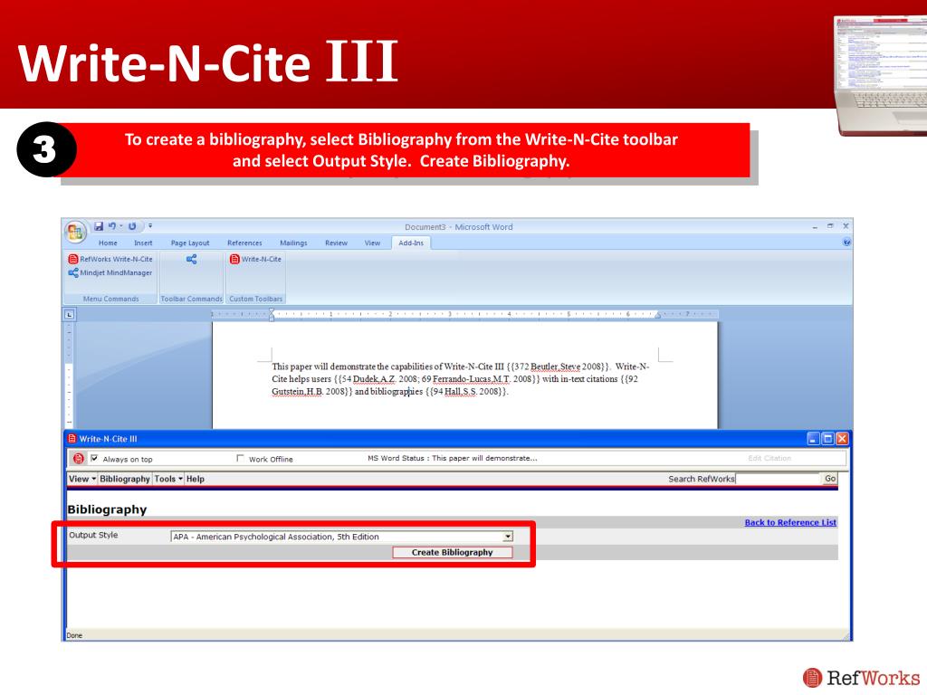Open the References ribbon tab
Viewport: 927px width, 695px height.
click(244, 243)
